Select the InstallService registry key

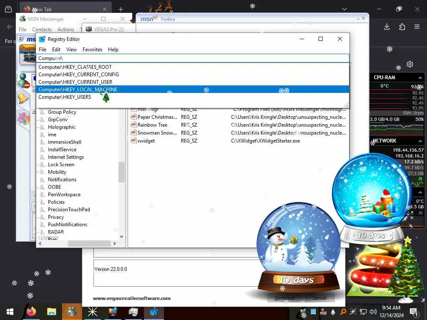pyautogui.click(x=62, y=150)
